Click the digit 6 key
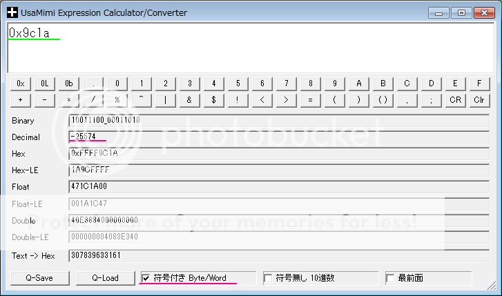The height and width of the screenshot is (296, 502). [262, 84]
